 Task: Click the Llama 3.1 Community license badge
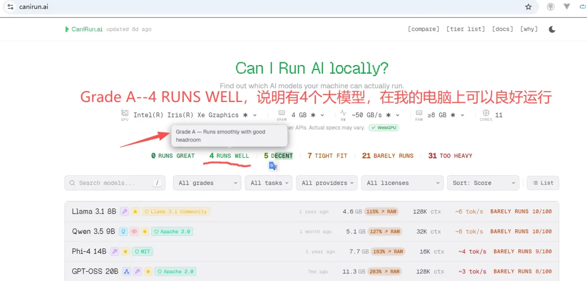[176, 212]
